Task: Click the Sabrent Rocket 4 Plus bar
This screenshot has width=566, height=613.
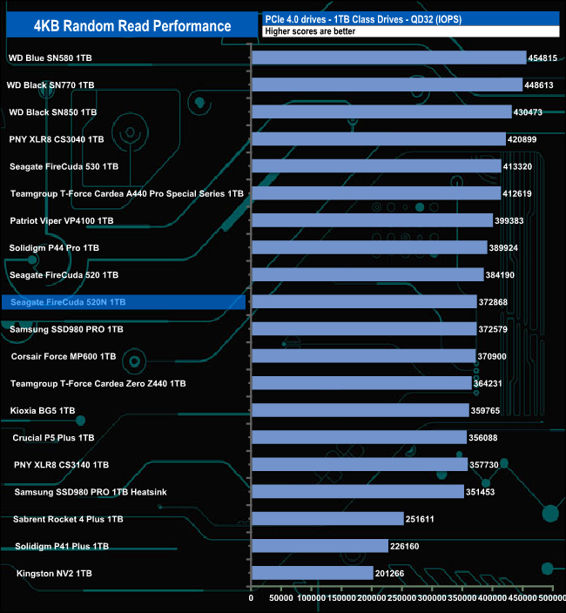Action: click(x=327, y=518)
